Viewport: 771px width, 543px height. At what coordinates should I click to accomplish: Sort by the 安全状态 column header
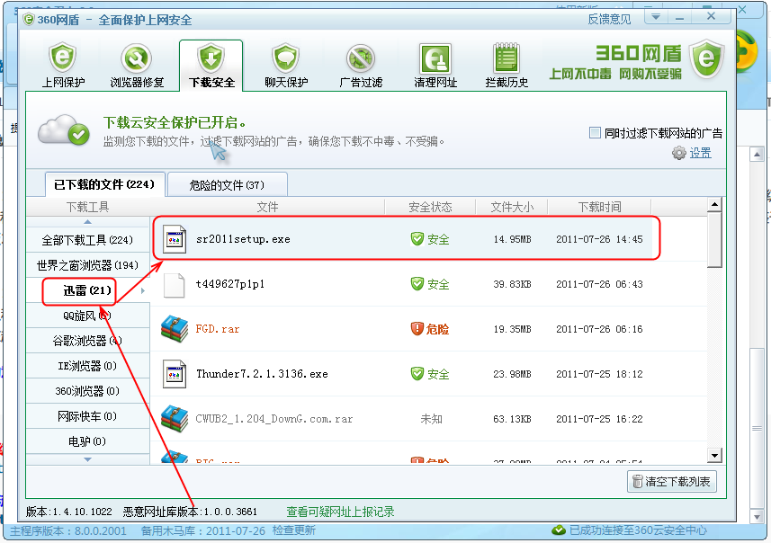[430, 207]
